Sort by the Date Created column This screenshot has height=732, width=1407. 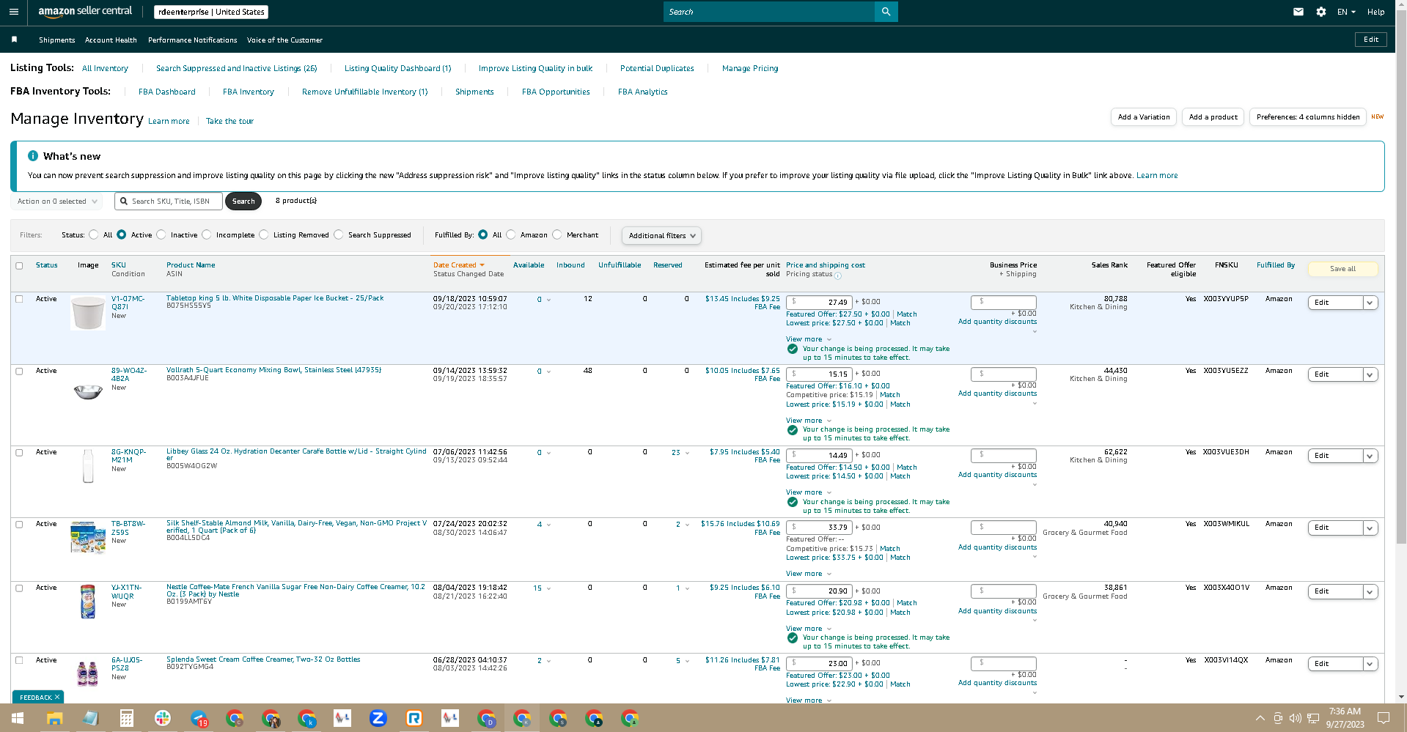[x=458, y=265]
